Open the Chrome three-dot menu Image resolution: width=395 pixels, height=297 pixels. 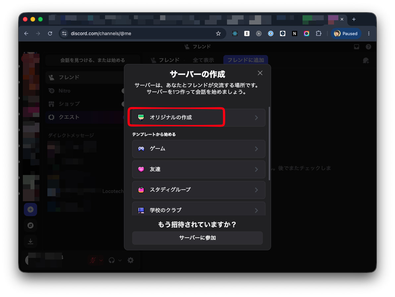click(369, 33)
